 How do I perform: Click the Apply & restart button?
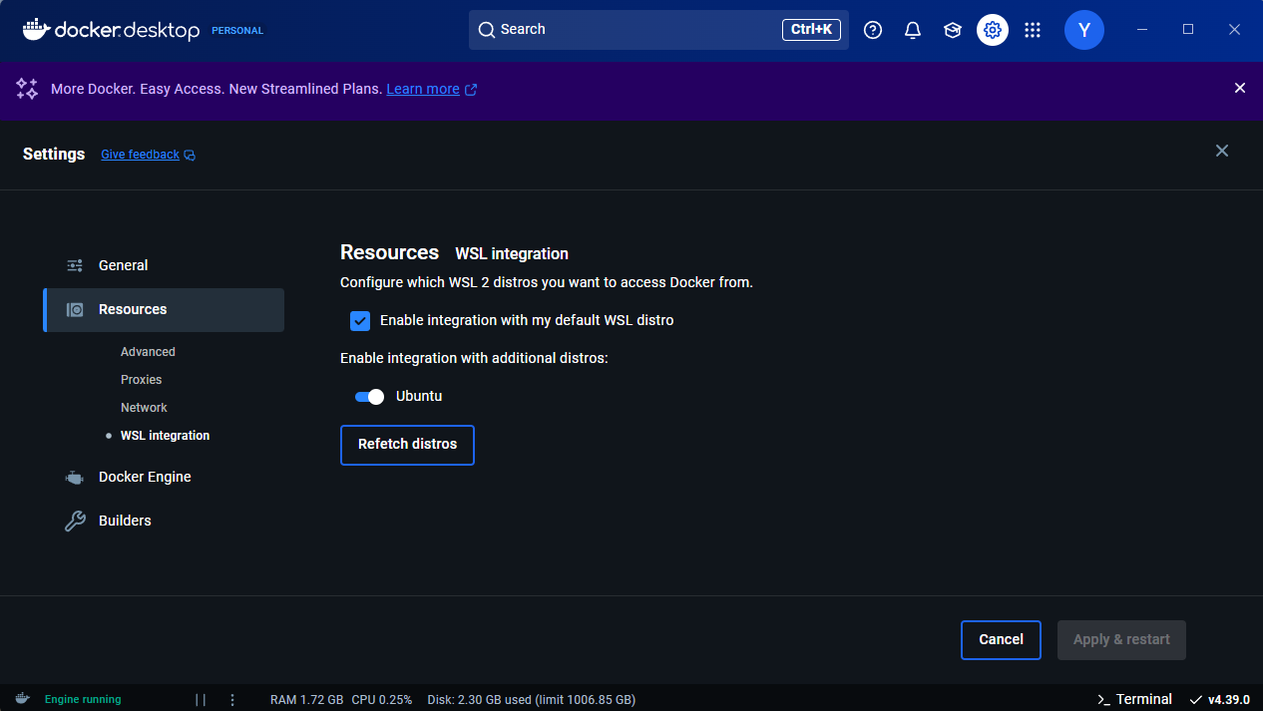(x=1121, y=640)
